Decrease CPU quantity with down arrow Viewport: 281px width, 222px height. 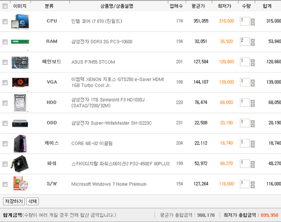(x=253, y=24)
